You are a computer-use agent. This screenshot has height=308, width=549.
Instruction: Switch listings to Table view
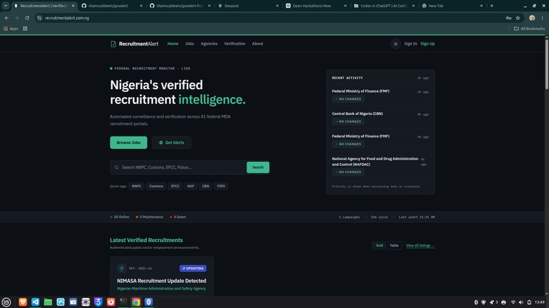(394, 245)
